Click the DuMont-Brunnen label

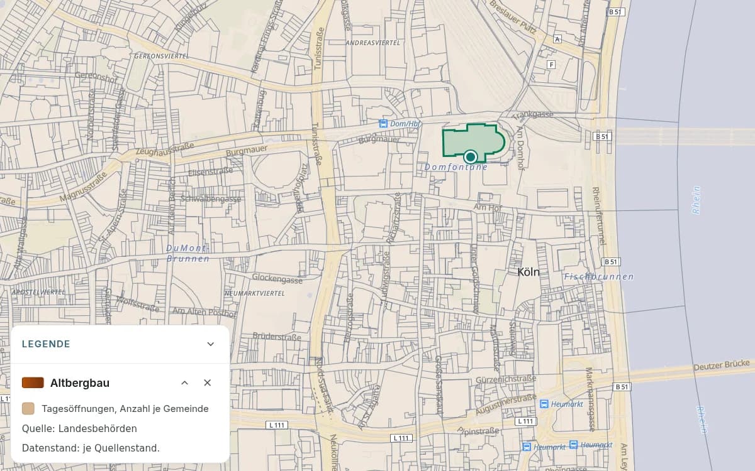coord(188,253)
